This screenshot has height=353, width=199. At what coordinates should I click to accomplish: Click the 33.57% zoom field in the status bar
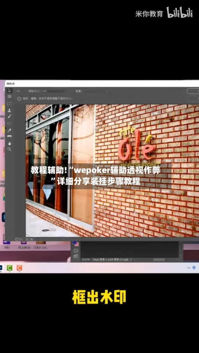click(x=86, y=260)
